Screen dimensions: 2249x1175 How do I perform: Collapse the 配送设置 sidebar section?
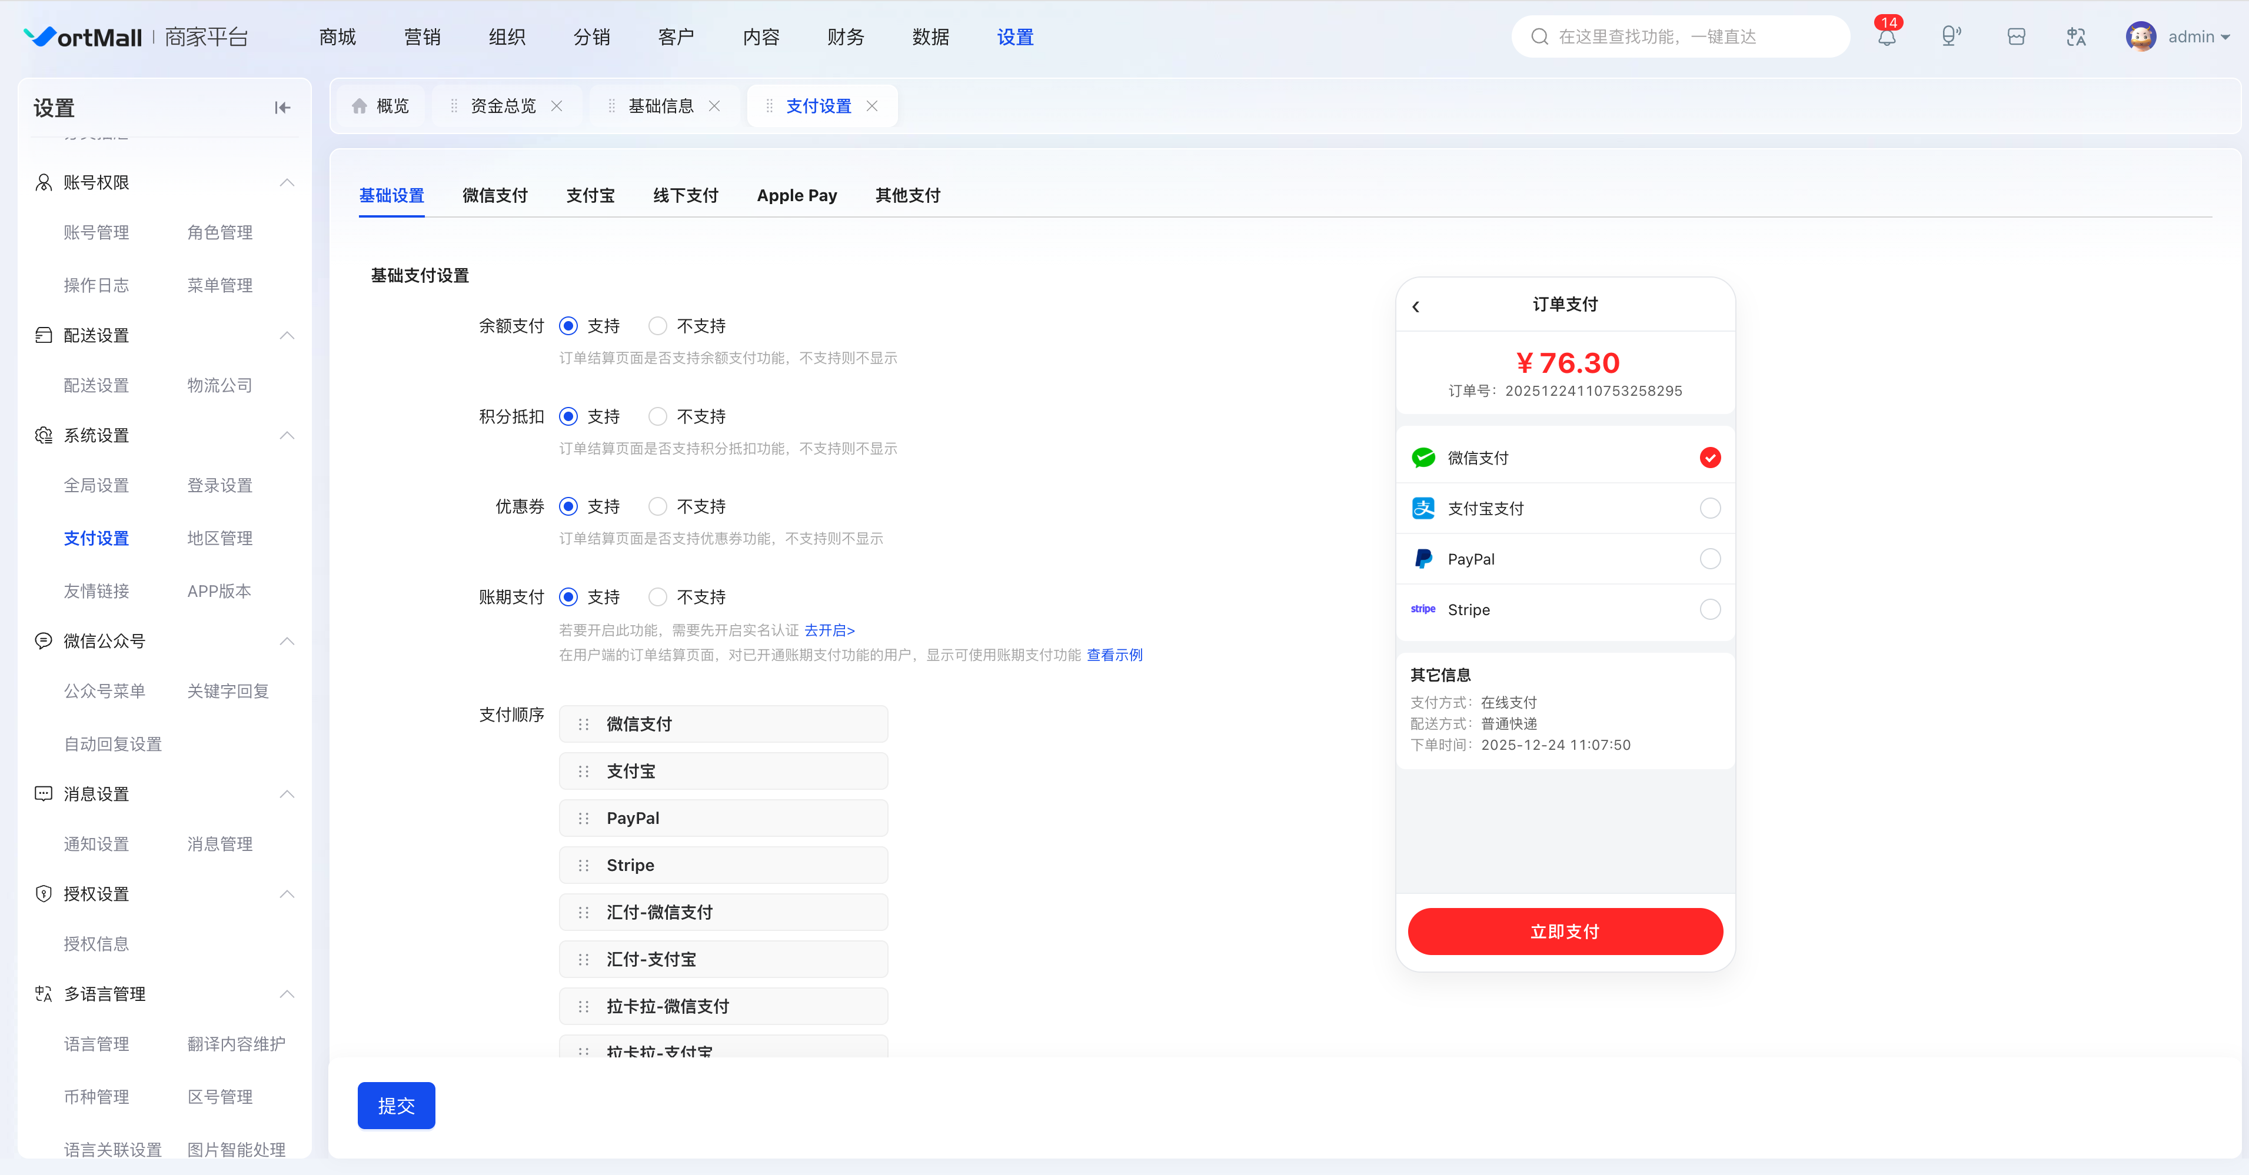[287, 335]
